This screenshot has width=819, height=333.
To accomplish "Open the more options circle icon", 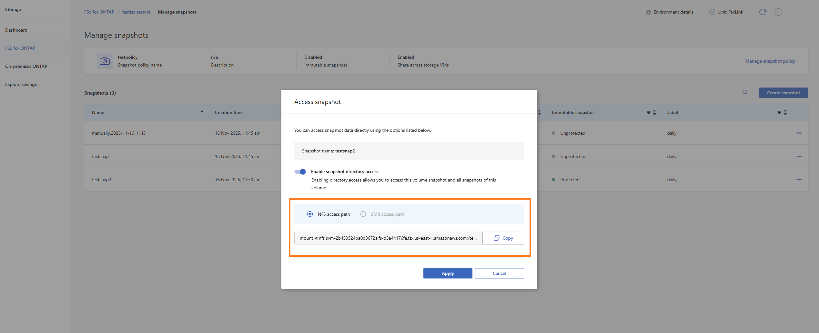I will tap(778, 12).
